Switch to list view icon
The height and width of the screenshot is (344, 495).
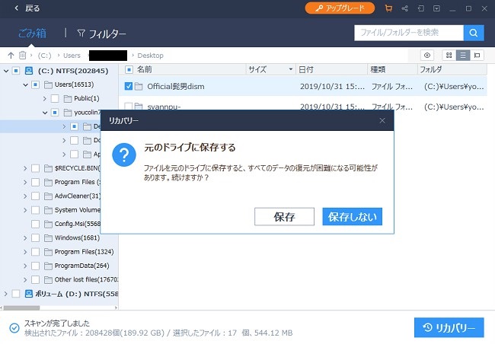463,56
